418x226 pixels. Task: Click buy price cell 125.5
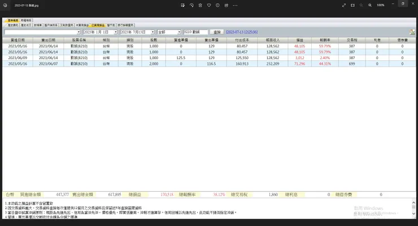pyautogui.click(x=181, y=57)
